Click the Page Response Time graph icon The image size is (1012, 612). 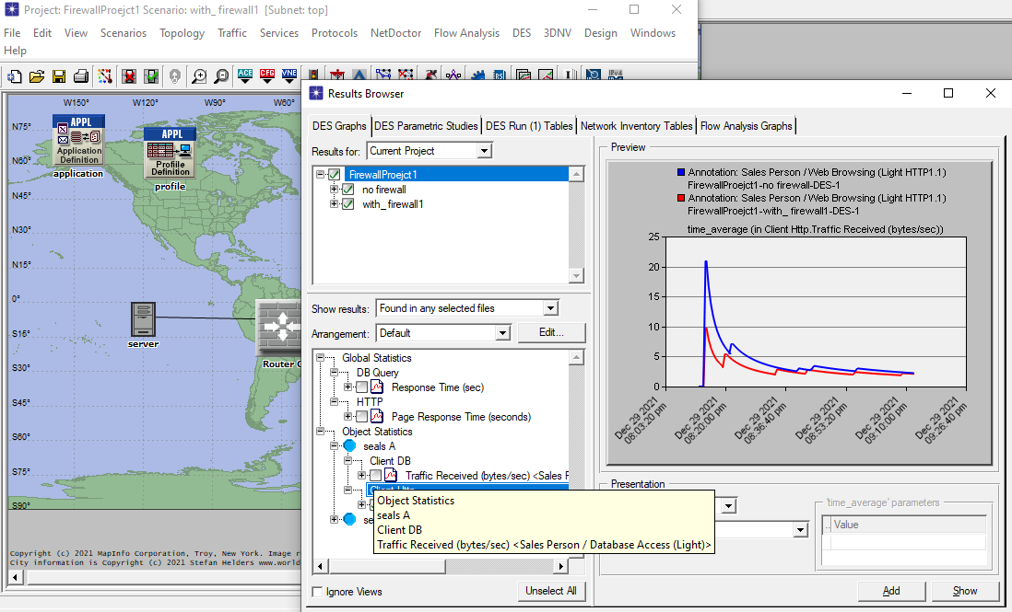pyautogui.click(x=377, y=417)
